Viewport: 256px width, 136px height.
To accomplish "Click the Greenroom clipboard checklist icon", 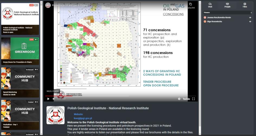I will [x=24, y=46].
